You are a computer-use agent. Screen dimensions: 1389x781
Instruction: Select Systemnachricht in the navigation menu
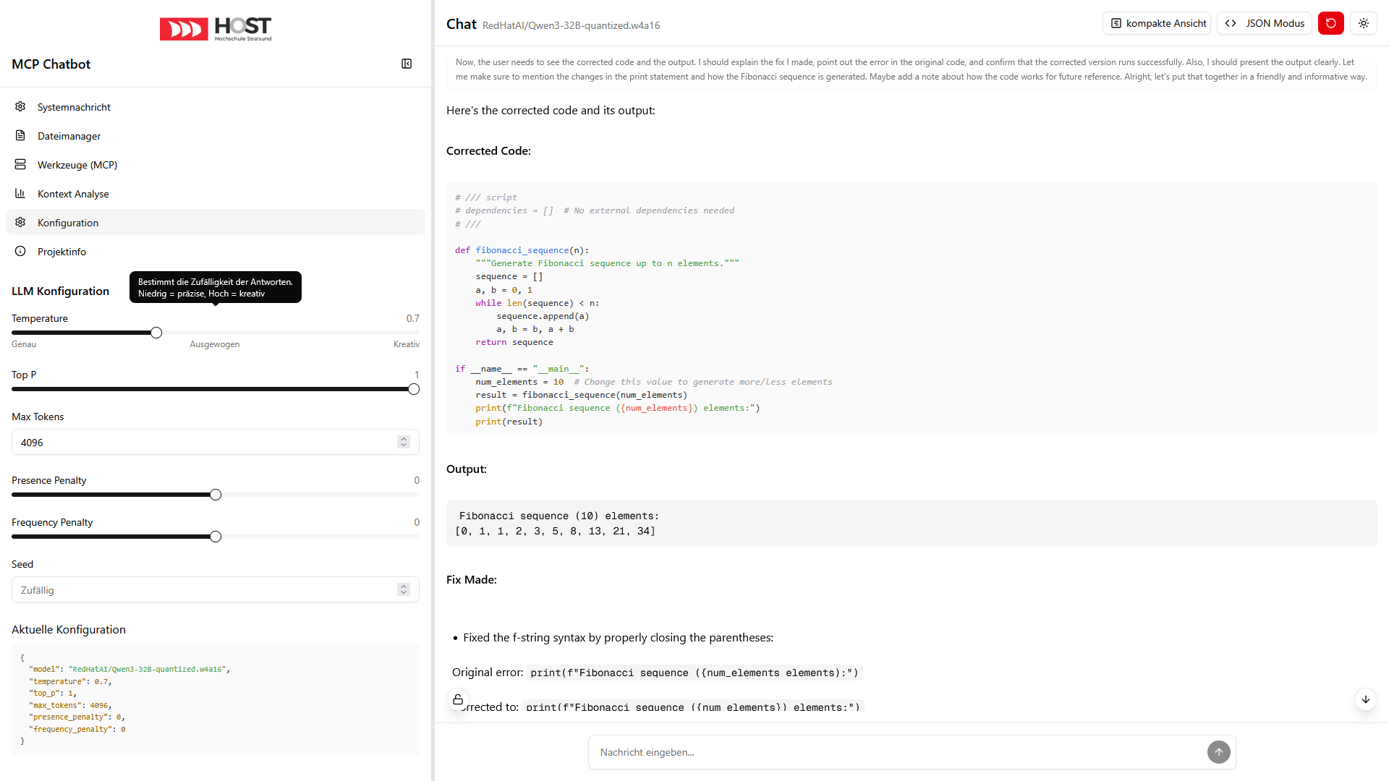coord(73,107)
